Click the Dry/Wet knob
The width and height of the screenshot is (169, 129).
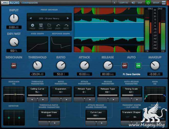click(x=14, y=42)
